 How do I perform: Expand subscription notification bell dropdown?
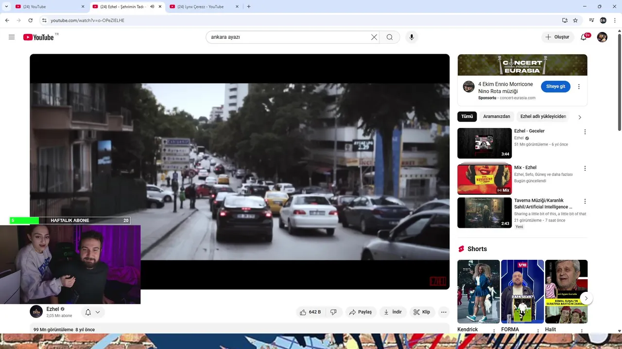point(92,312)
